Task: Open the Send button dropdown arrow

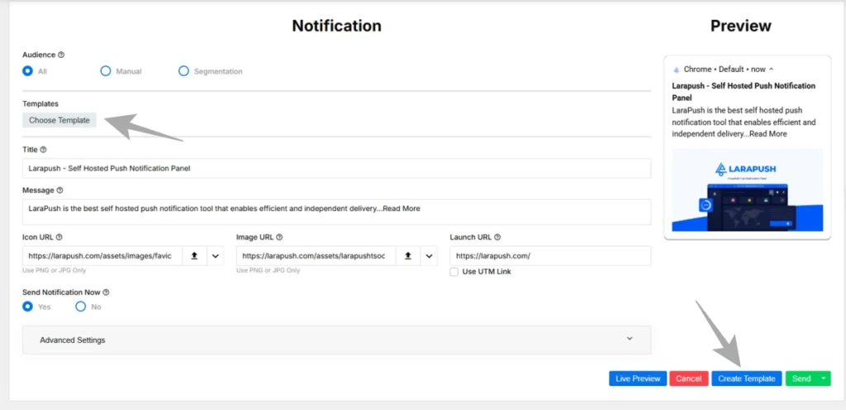Action: 824,378
